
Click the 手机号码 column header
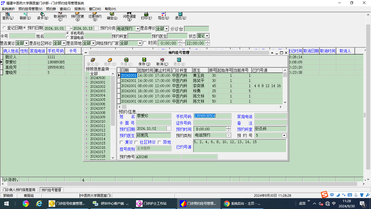tap(56, 51)
